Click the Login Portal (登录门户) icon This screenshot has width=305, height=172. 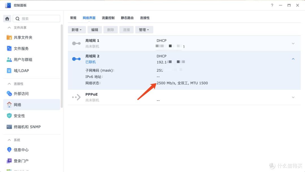[9, 161]
